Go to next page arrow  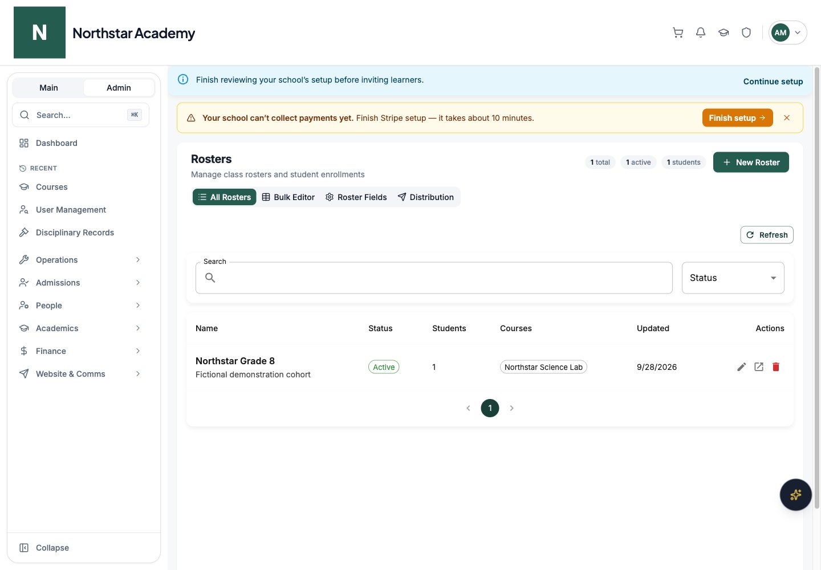511,408
